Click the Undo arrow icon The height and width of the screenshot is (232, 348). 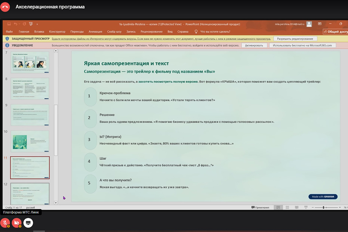tap(16, 24)
